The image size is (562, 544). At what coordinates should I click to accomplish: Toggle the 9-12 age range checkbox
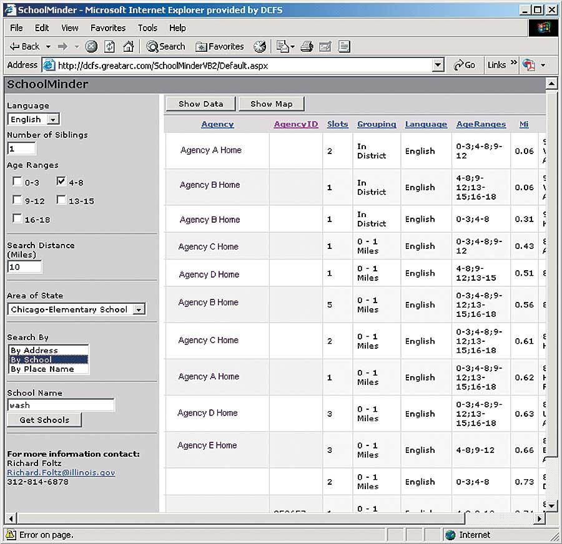[17, 200]
